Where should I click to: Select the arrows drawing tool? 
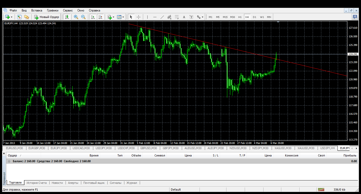tap(199, 17)
